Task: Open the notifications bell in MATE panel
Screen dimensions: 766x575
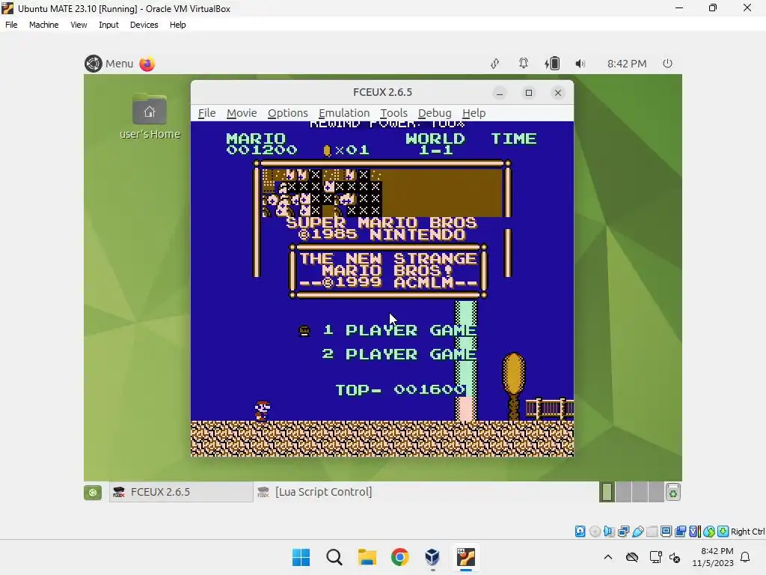Action: (x=523, y=64)
